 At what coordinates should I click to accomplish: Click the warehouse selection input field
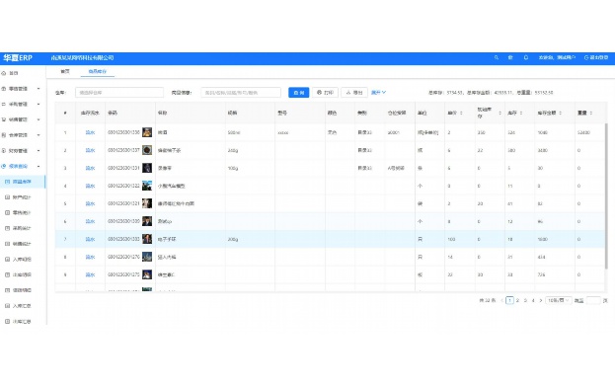pos(119,93)
